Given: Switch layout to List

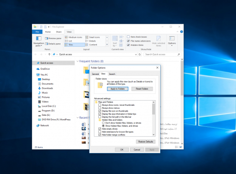Looking at the screenshot, I should pos(69,41).
